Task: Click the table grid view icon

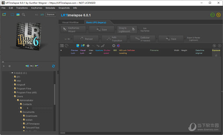Action: click(x=62, y=46)
